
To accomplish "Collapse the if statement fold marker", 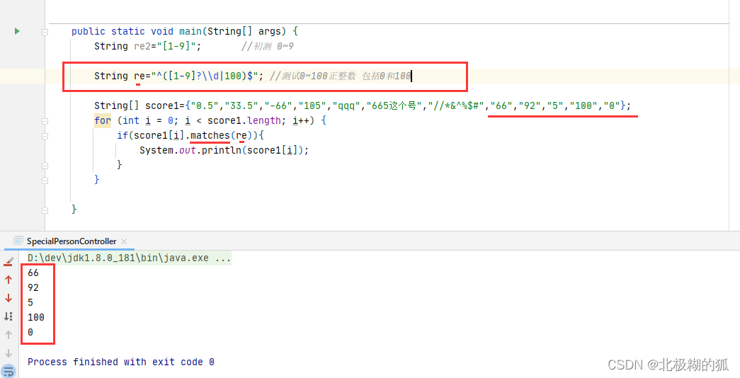I will click(x=45, y=136).
